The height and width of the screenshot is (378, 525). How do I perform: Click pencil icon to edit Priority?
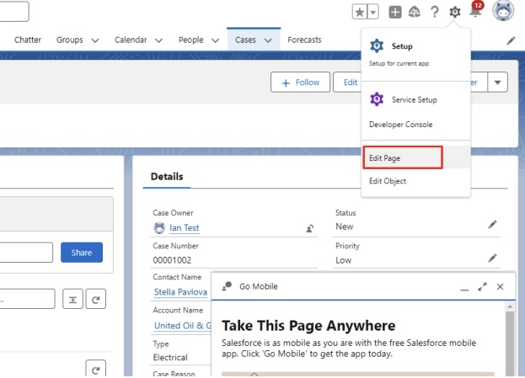click(492, 258)
